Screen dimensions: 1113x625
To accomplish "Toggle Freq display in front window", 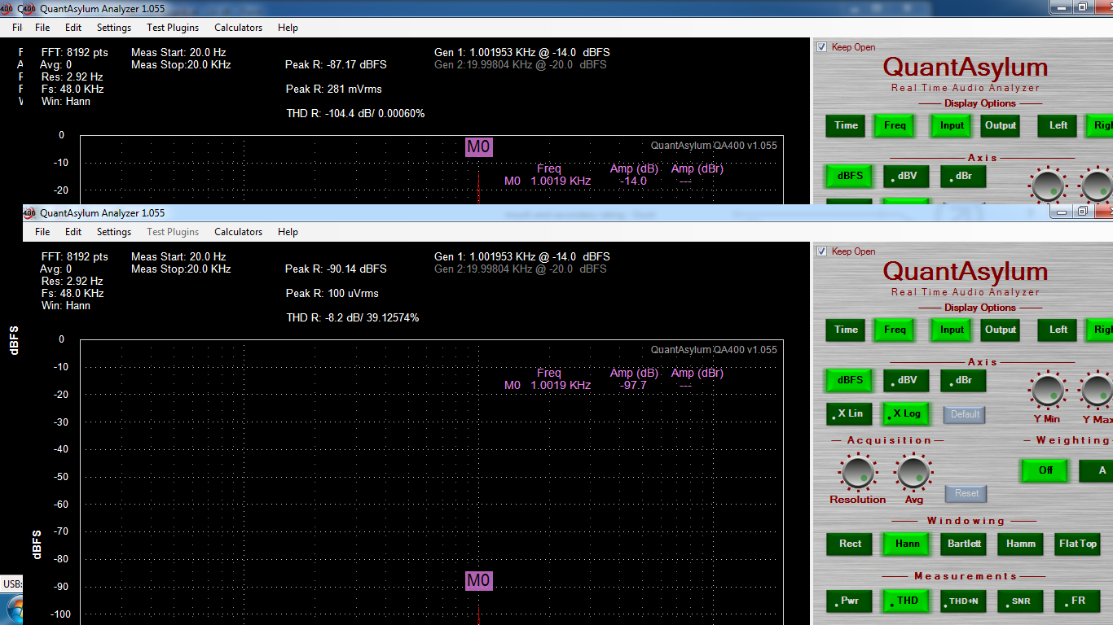I will point(895,330).
